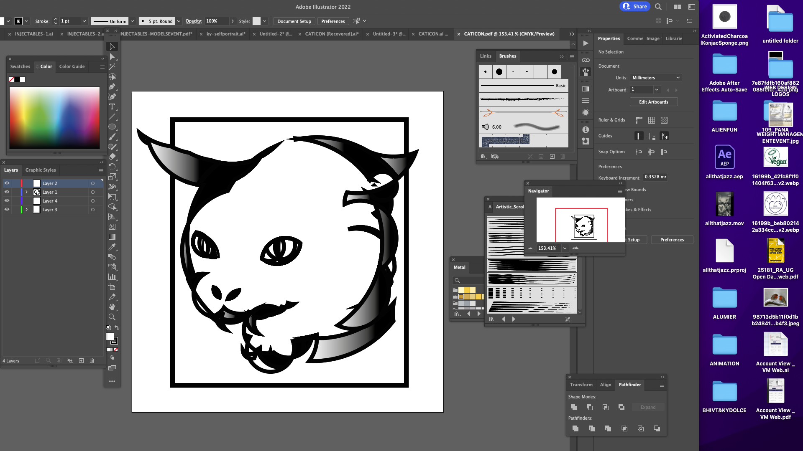Screen dimensions: 803x451
Task: Click Document Setup button in control bar
Action: pyautogui.click(x=294, y=21)
